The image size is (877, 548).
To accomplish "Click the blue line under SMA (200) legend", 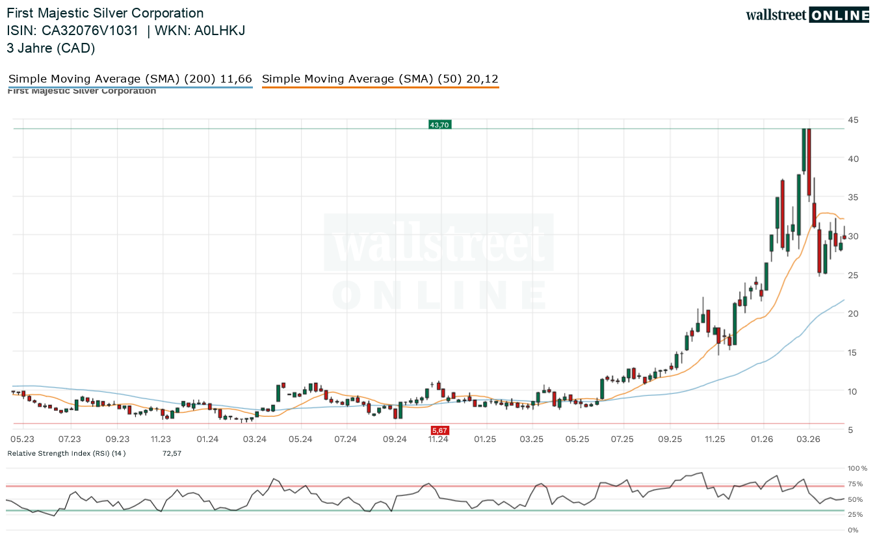I will click(x=130, y=86).
